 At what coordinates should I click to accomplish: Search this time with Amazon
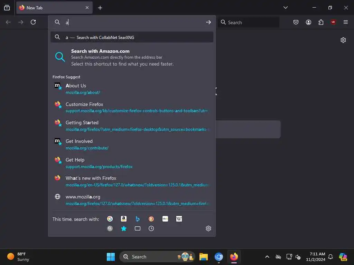pos(124,219)
